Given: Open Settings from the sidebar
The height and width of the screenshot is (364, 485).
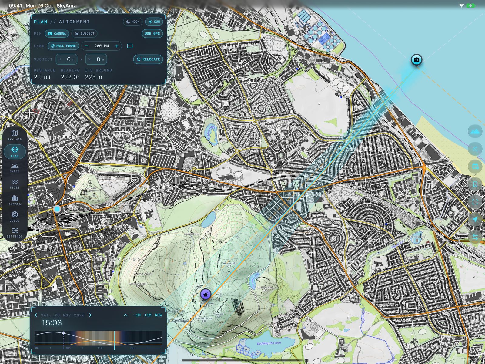Looking at the screenshot, I should click(x=15, y=233).
